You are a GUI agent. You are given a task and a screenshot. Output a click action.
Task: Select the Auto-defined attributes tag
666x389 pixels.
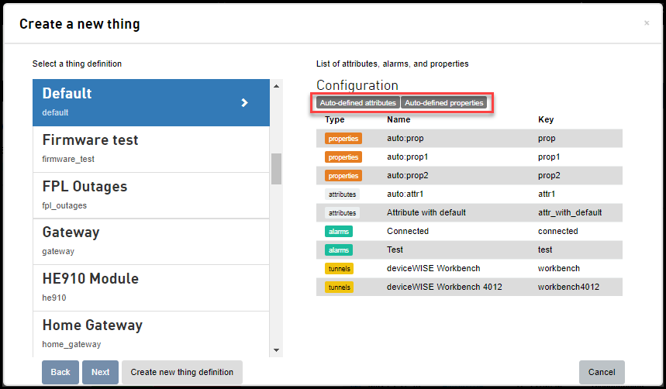(357, 103)
